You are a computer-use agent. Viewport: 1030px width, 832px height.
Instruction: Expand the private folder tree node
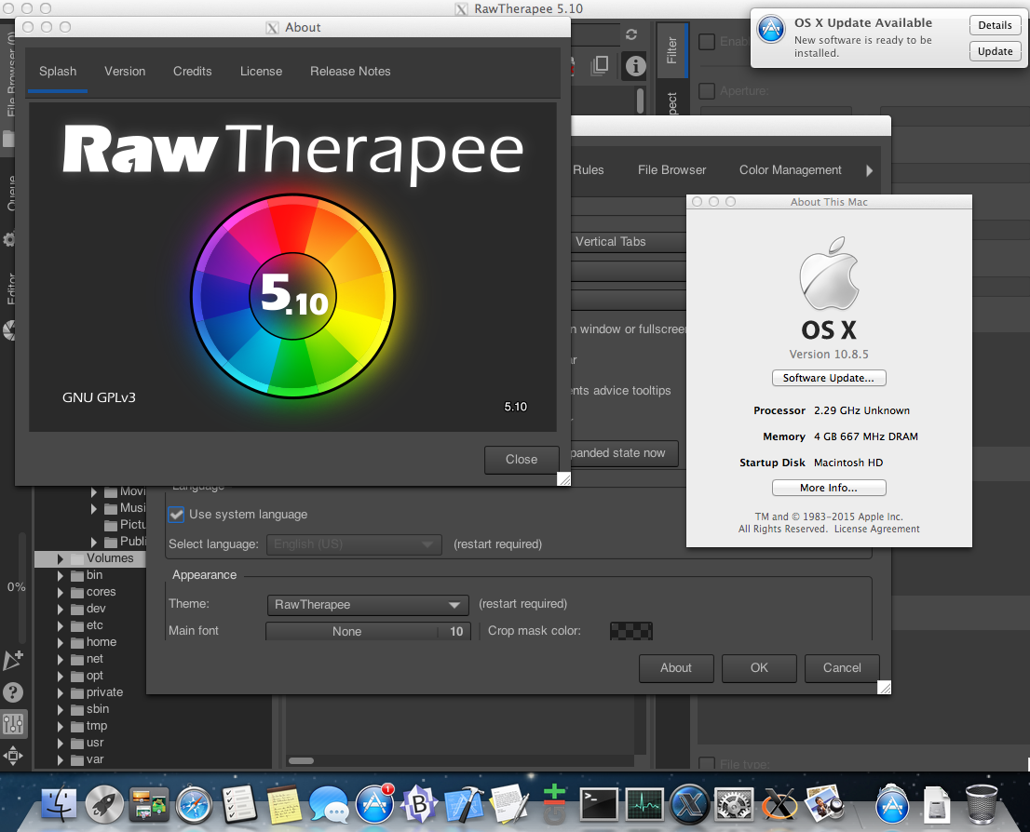(x=61, y=692)
